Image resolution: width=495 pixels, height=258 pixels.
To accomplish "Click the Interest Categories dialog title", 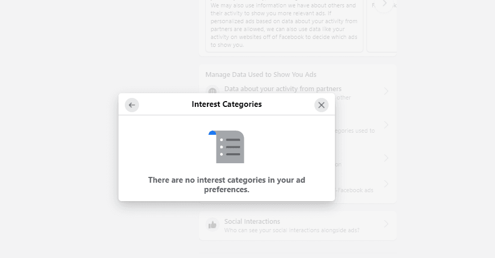I will coord(226,104).
